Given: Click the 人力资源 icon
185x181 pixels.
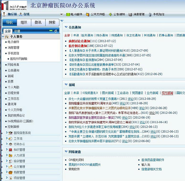Looking at the screenshot, I should click(x=10, y=156).
